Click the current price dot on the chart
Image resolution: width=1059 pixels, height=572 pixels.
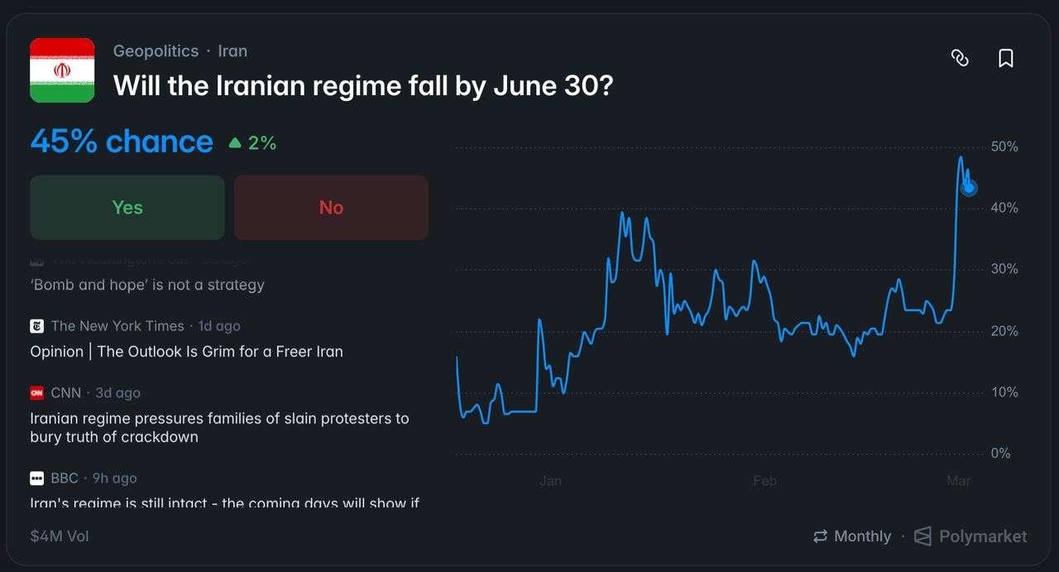click(x=969, y=188)
